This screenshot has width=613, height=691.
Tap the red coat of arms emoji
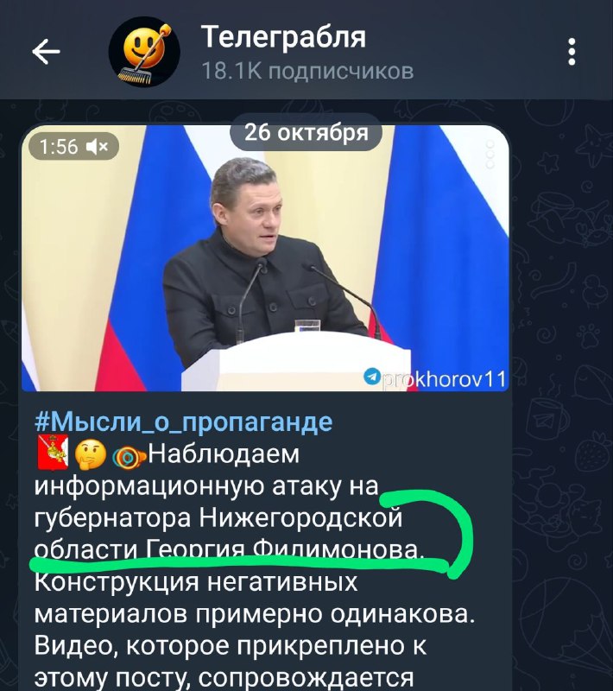click(x=53, y=453)
